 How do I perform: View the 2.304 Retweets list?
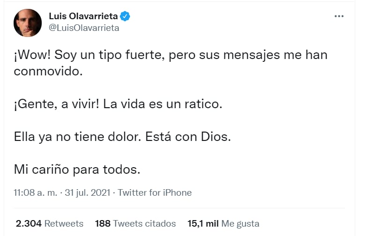point(49,223)
